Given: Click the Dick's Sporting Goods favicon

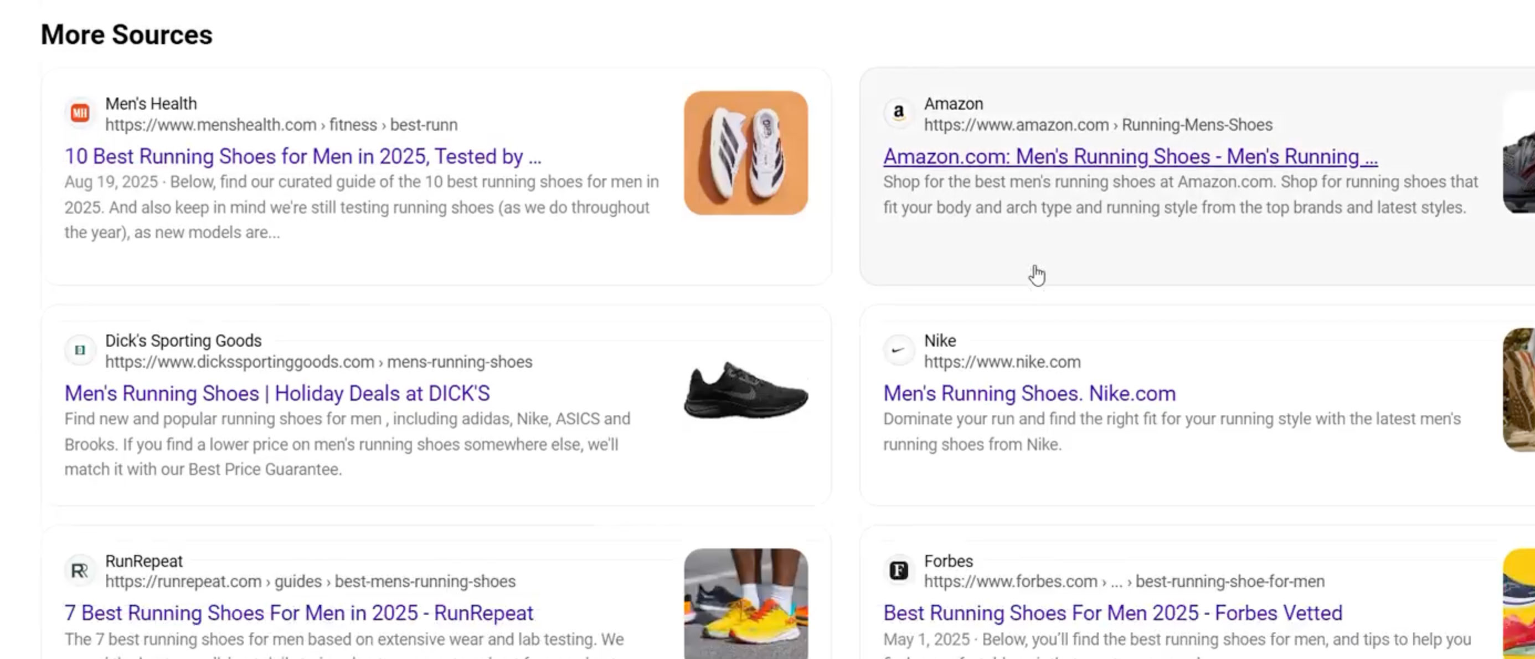Looking at the screenshot, I should coord(80,351).
